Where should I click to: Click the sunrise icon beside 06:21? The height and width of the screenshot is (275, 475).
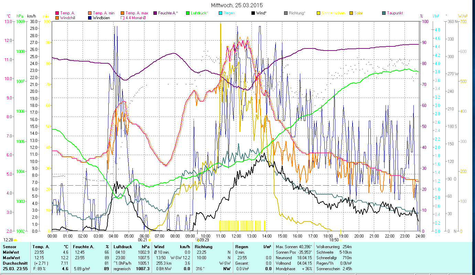point(149,240)
